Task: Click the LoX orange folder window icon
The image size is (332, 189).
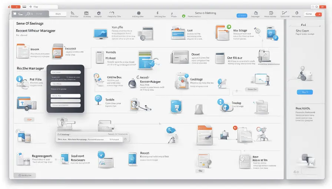Action: (177, 34)
